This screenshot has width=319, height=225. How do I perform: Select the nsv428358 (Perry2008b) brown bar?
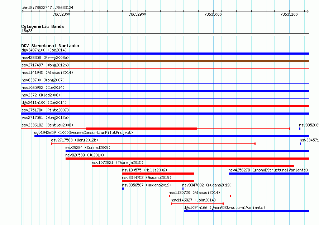(165, 61)
